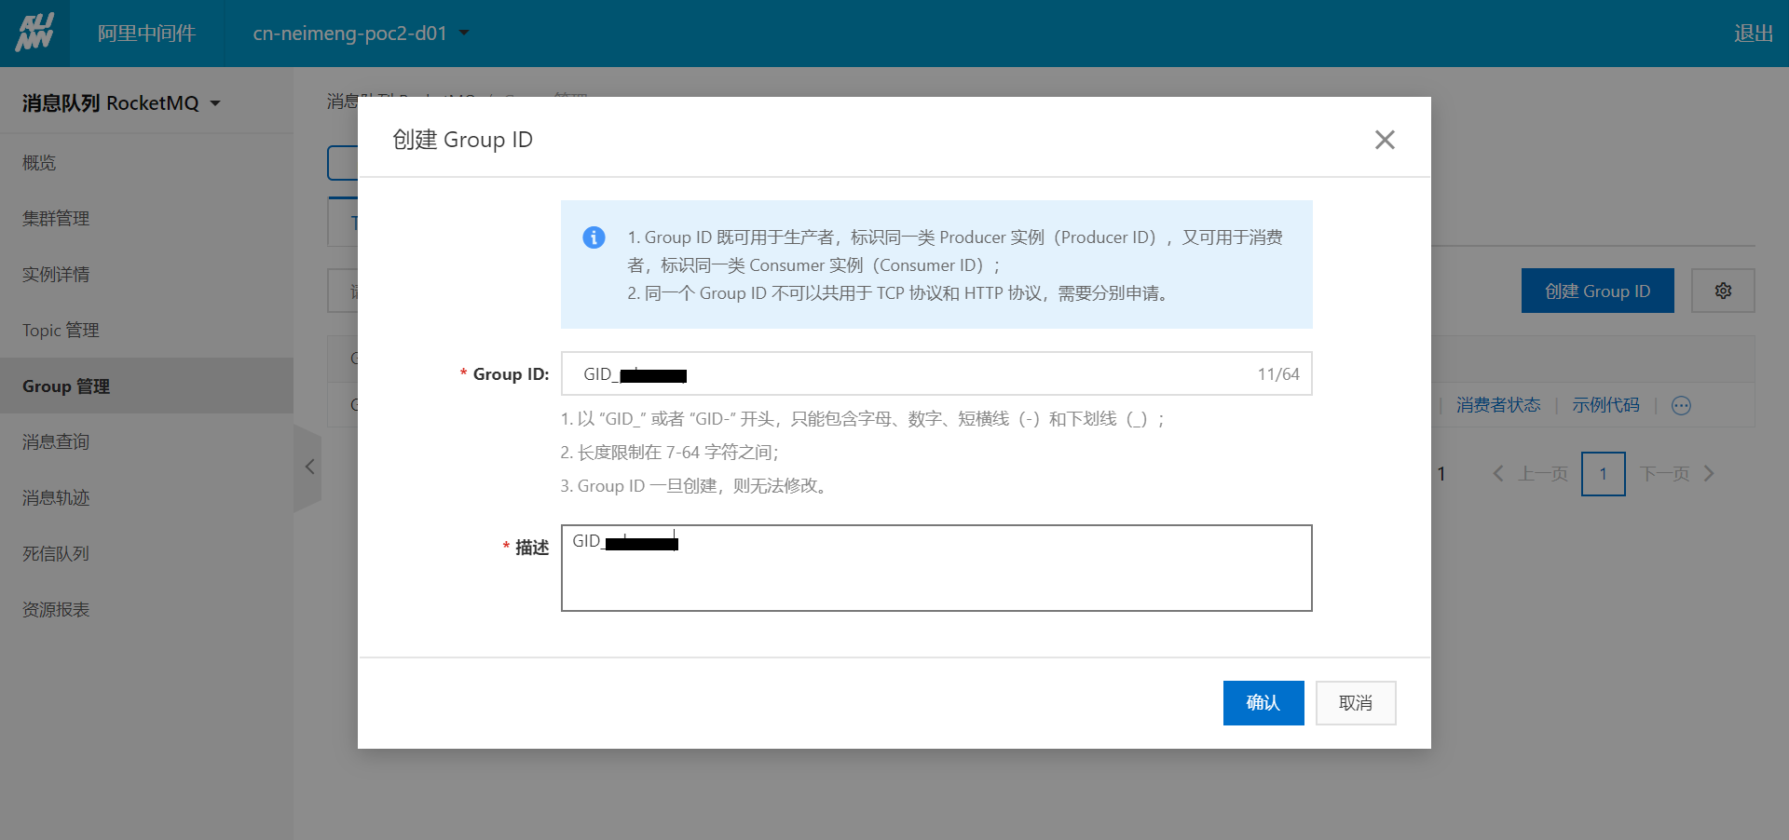Open the 消息轨迹 sidebar item
1789x840 pixels.
tap(146, 498)
